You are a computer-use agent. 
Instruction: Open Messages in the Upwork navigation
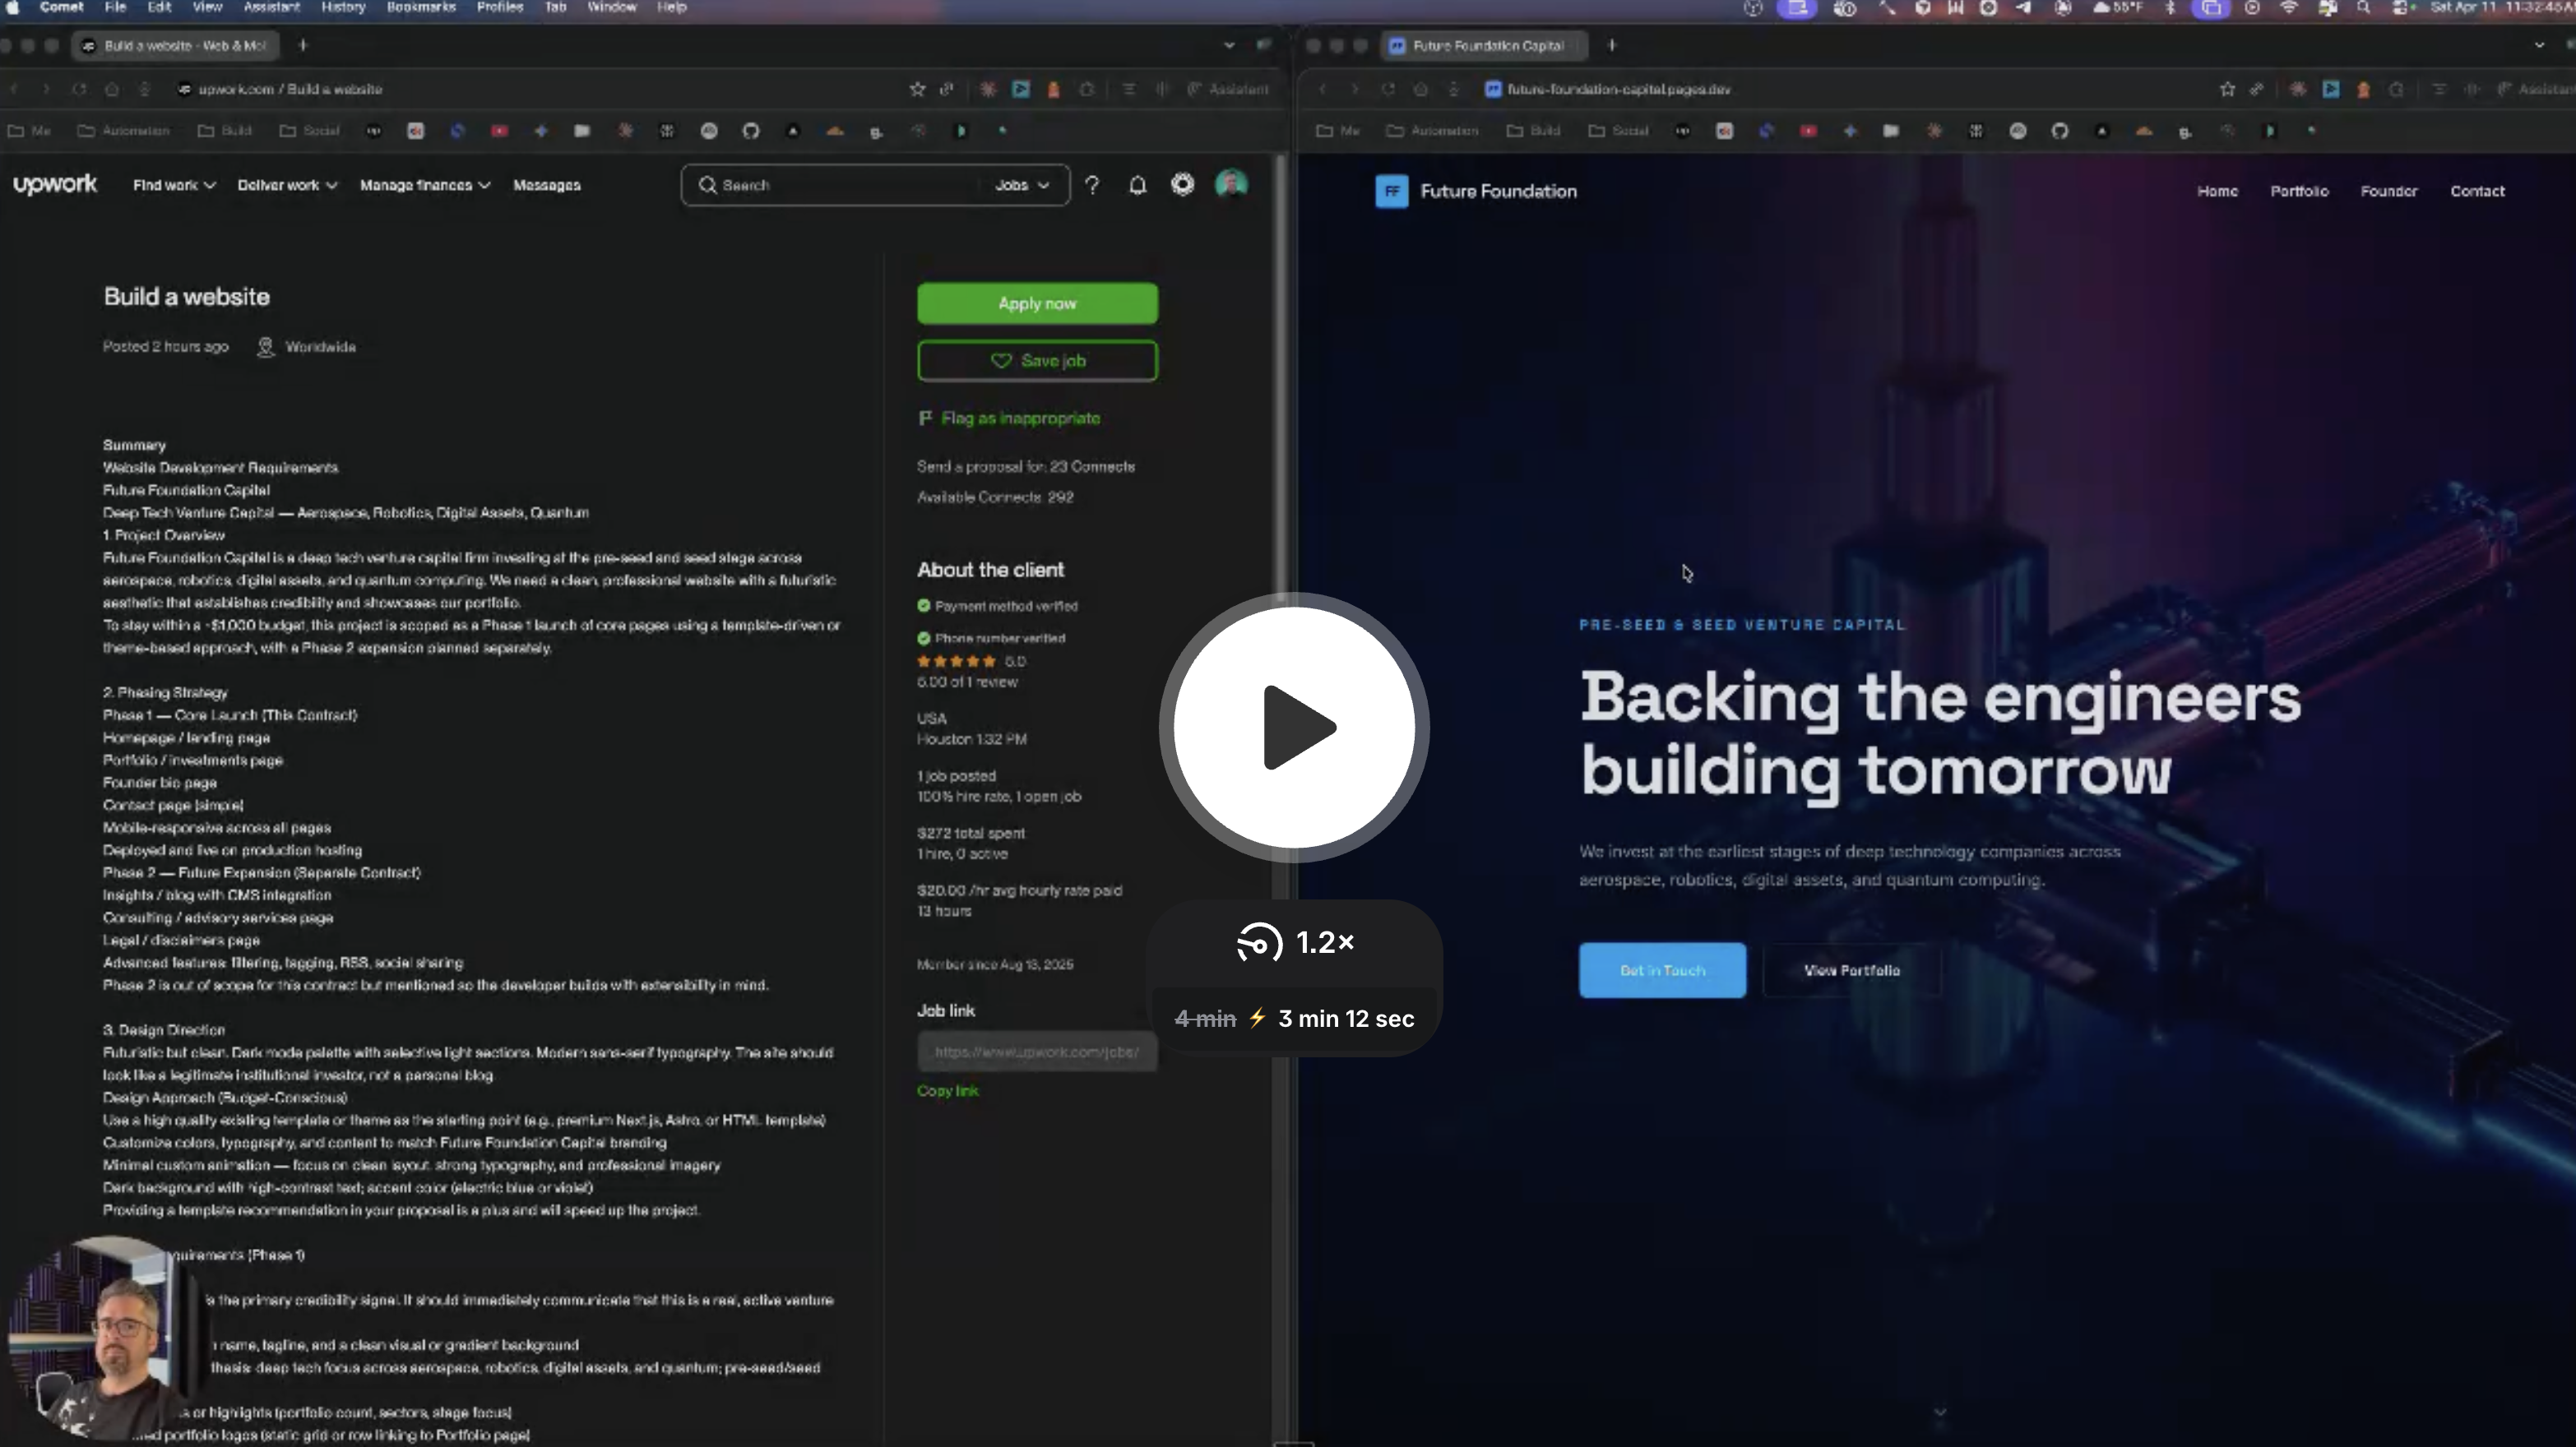tap(546, 185)
